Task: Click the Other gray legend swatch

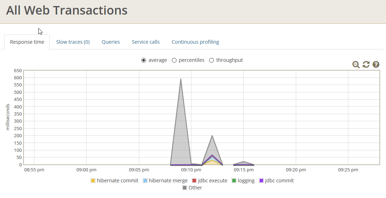Action: pos(185,188)
